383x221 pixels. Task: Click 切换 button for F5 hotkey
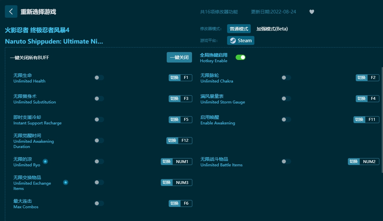(174, 120)
